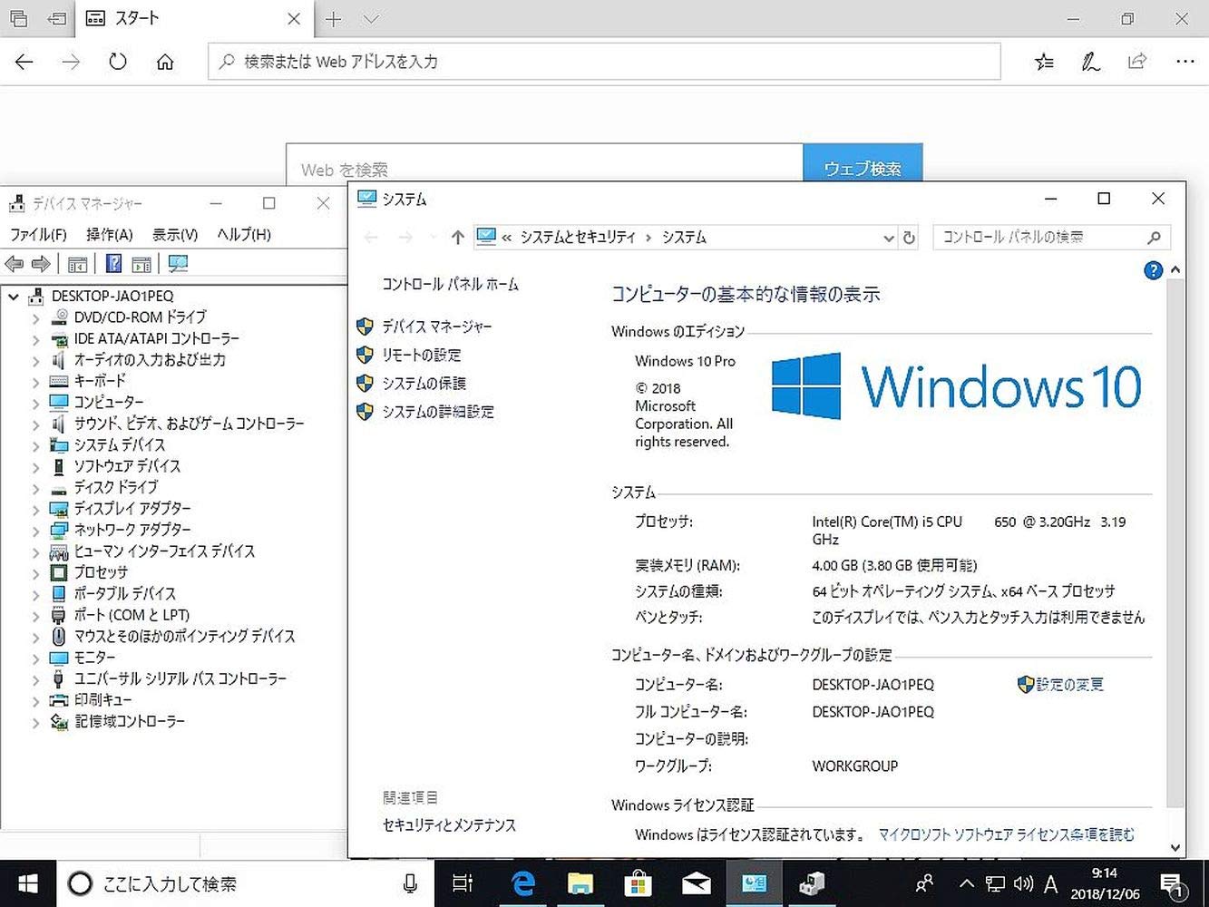Open the 表示(V) menu
This screenshot has width=1209, height=907.
tap(174, 234)
